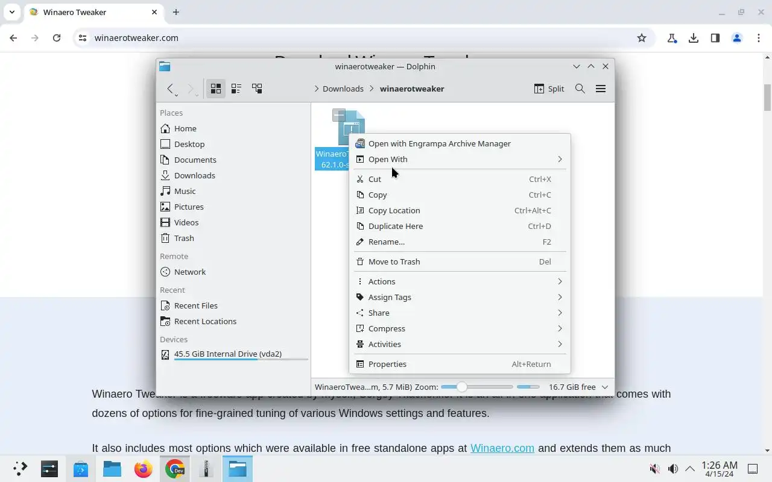Image resolution: width=772 pixels, height=482 pixels.
Task: Open Chrome profile avatar
Action: click(x=737, y=38)
